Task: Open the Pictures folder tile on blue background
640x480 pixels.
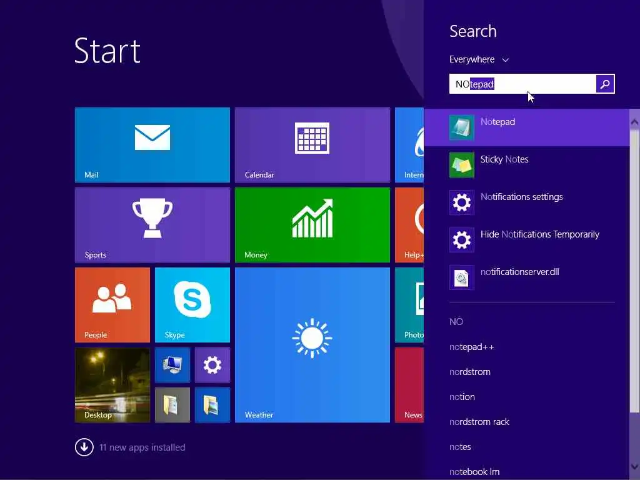Action: (x=212, y=405)
